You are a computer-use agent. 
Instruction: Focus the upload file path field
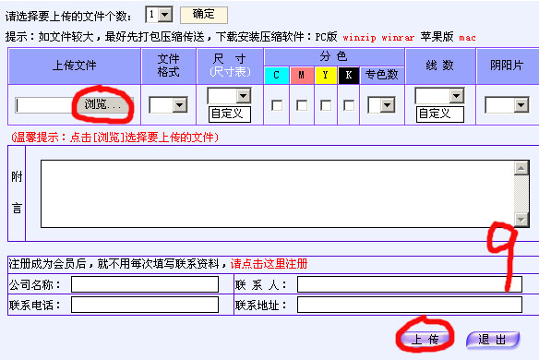point(45,105)
